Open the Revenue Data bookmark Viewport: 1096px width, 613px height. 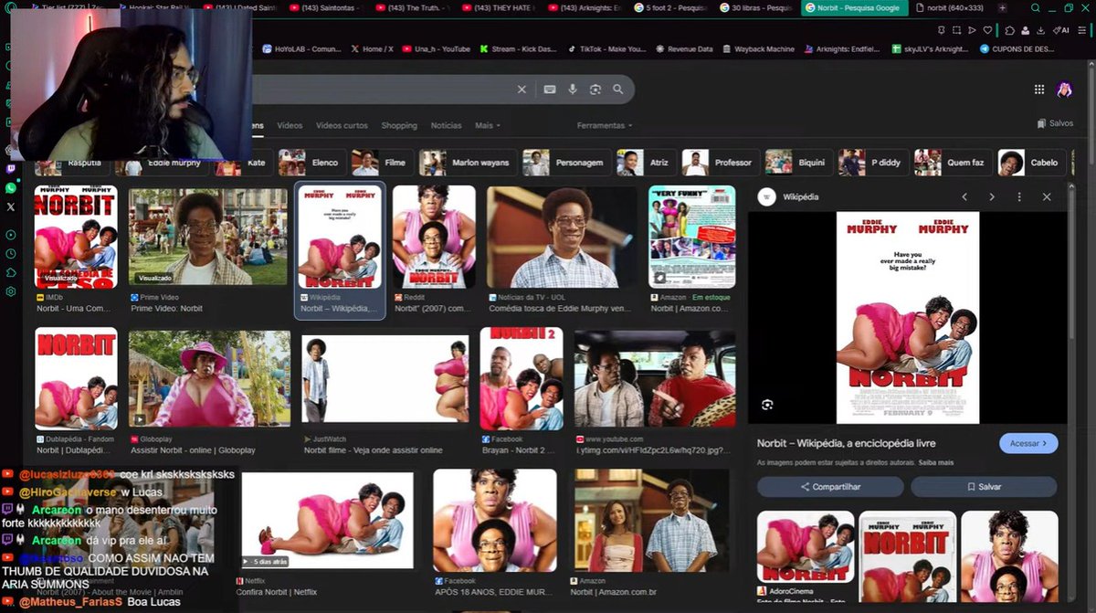tap(683, 49)
